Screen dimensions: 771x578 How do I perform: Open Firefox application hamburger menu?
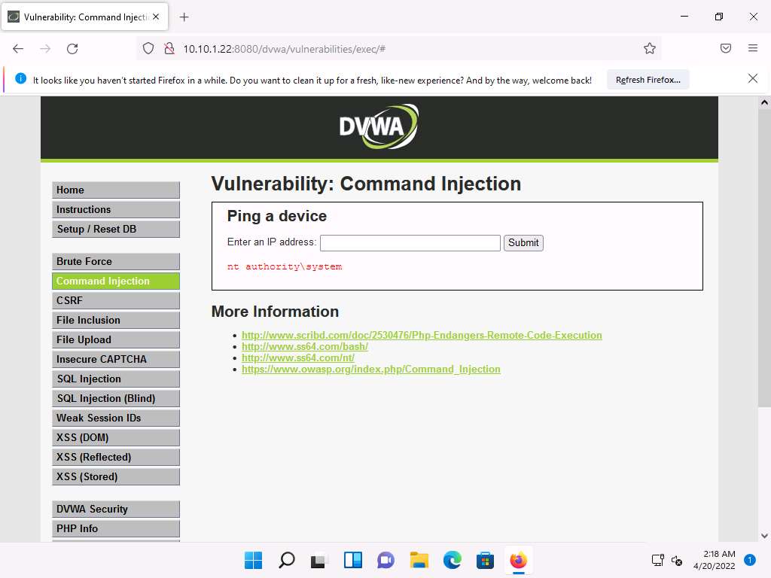(752, 49)
